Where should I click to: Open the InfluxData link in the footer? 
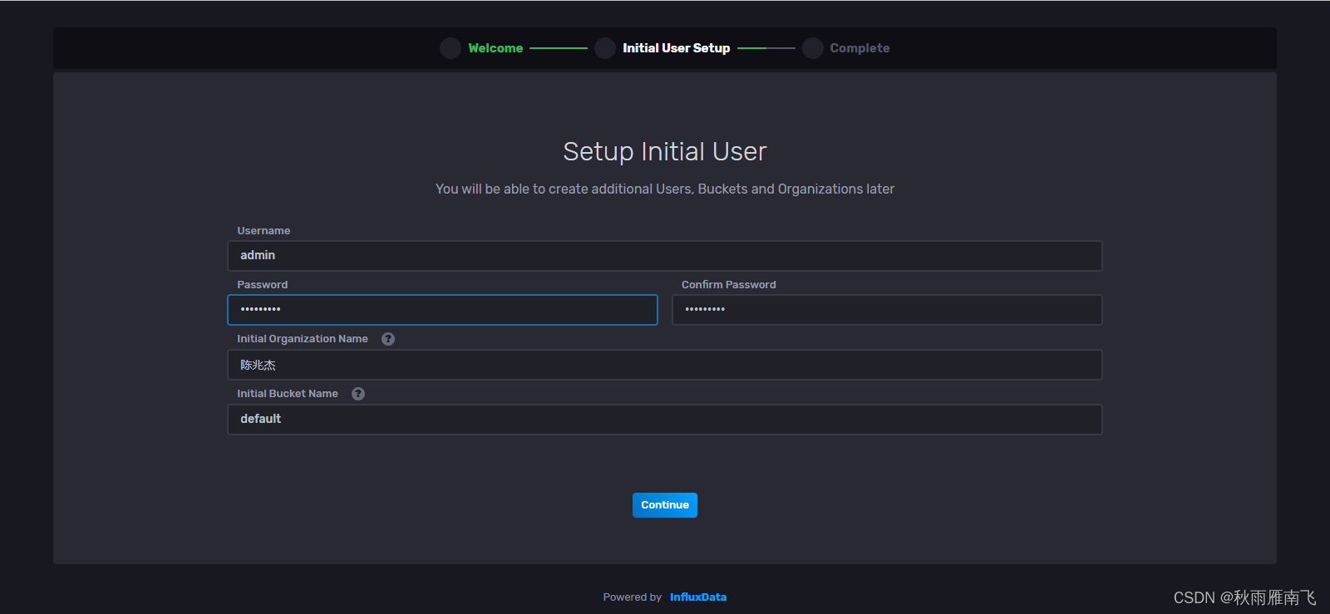(x=698, y=597)
